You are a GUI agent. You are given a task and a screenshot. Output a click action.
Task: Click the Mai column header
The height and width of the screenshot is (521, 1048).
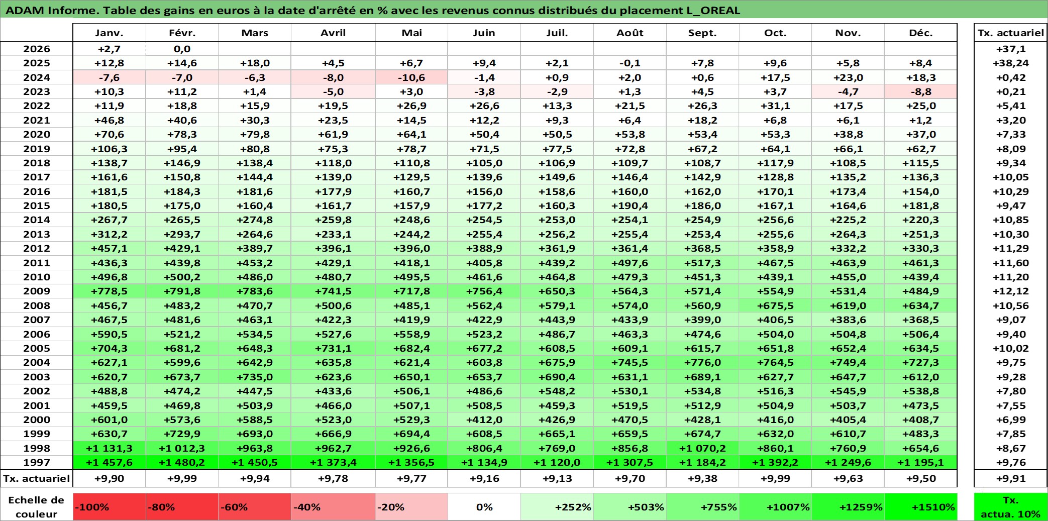point(411,33)
